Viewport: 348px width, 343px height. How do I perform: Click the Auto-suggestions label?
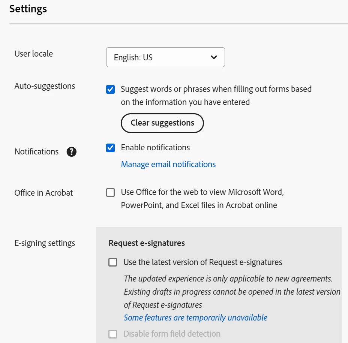click(x=45, y=86)
